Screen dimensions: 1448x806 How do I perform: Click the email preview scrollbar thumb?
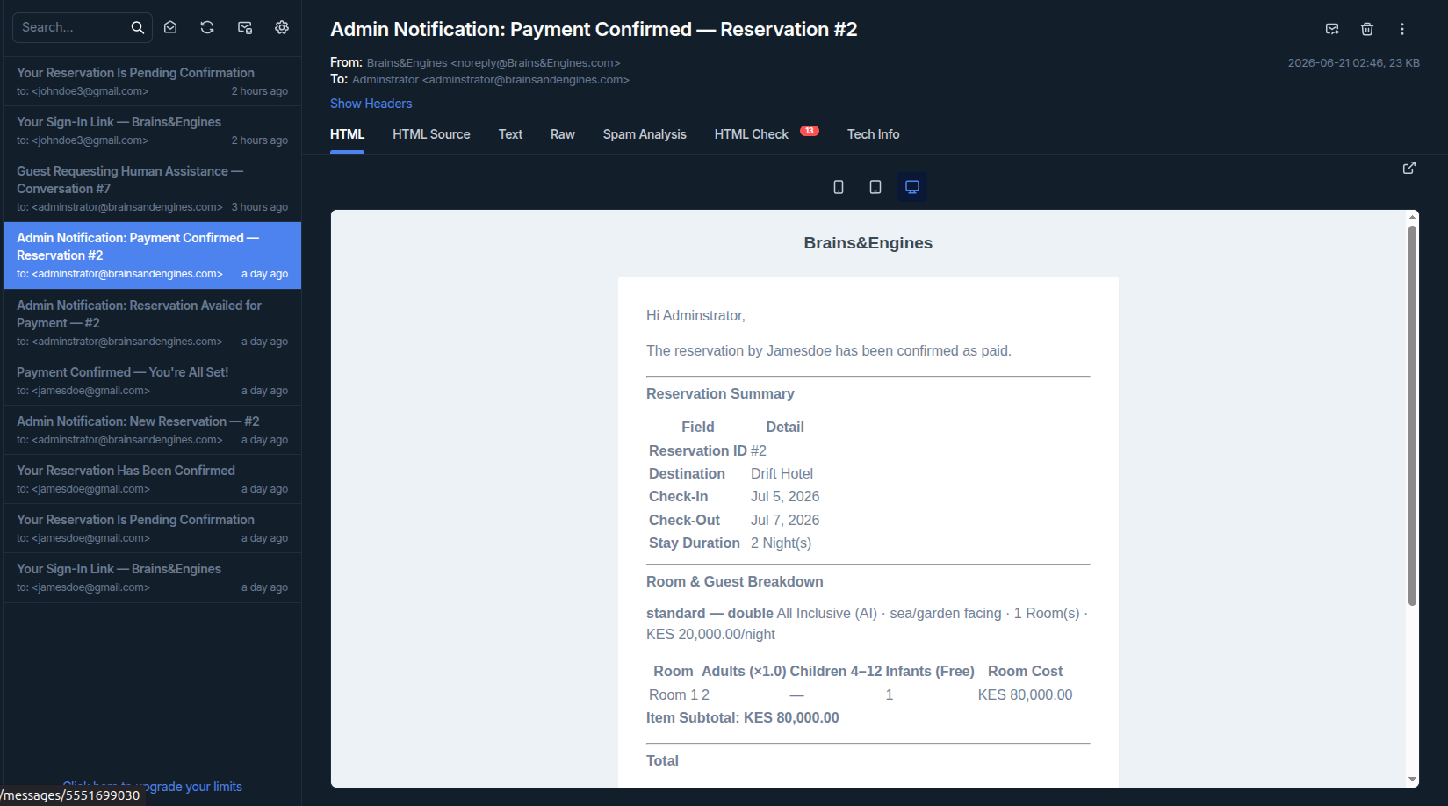[x=1412, y=415]
